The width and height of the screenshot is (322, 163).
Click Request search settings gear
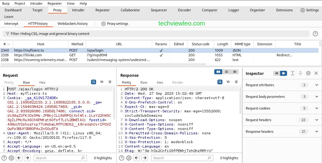[11, 158]
